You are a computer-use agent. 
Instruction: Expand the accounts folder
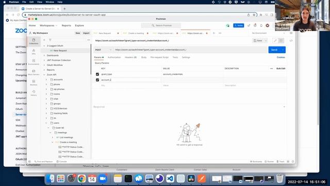tap(46, 80)
